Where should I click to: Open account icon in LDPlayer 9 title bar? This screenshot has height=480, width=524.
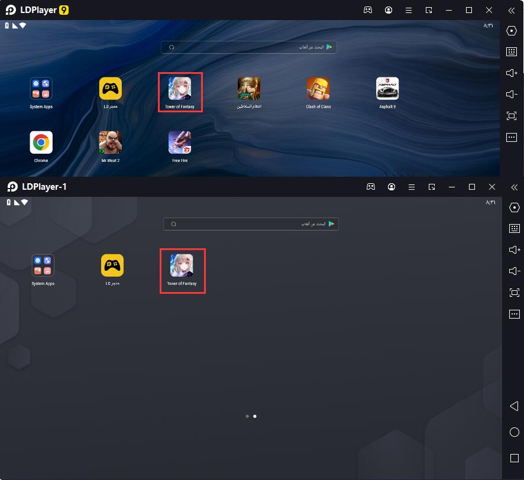(x=389, y=10)
